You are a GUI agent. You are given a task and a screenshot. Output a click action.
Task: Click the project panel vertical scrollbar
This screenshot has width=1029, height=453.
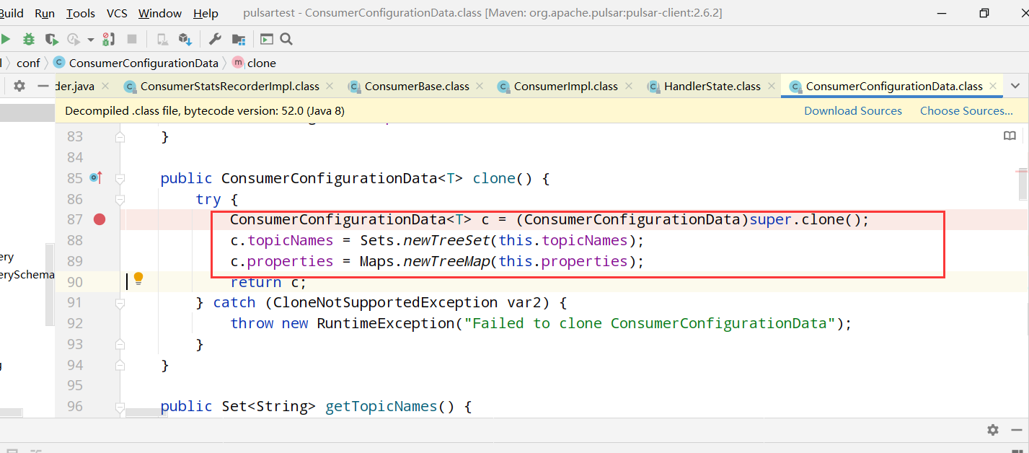[x=50, y=284]
